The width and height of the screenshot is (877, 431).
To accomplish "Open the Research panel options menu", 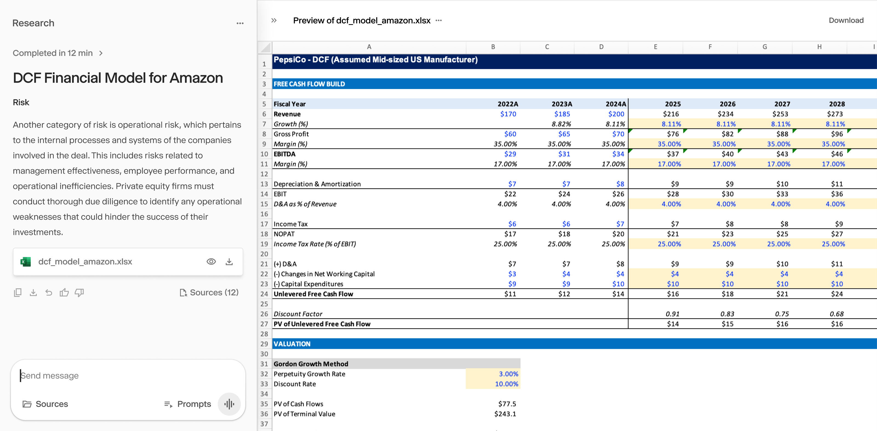I will tap(240, 23).
